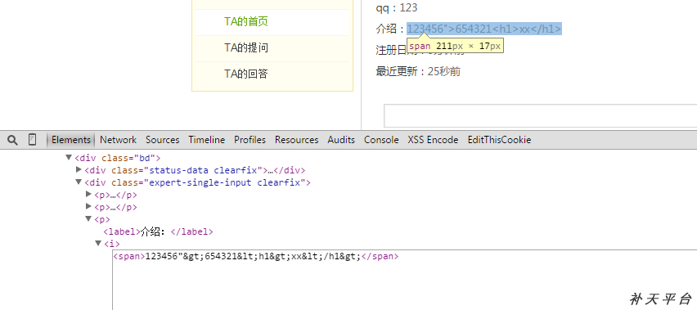
Task: Open the Network tab
Action: coord(118,140)
